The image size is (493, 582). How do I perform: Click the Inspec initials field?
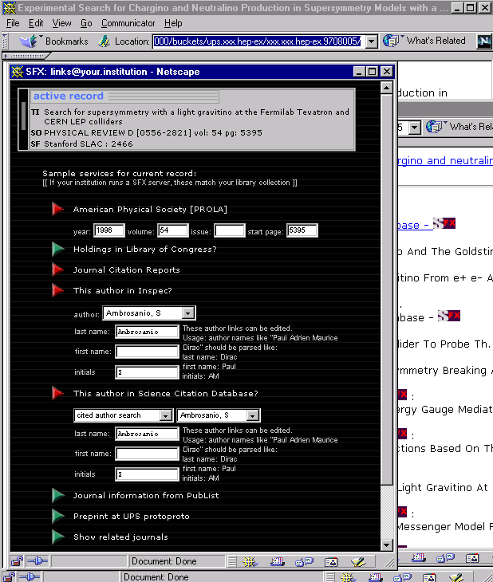147,372
